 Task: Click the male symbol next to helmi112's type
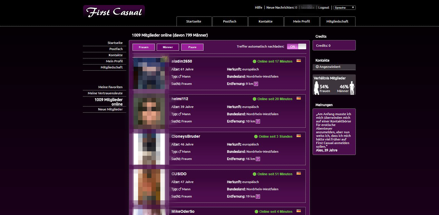click(x=180, y=114)
